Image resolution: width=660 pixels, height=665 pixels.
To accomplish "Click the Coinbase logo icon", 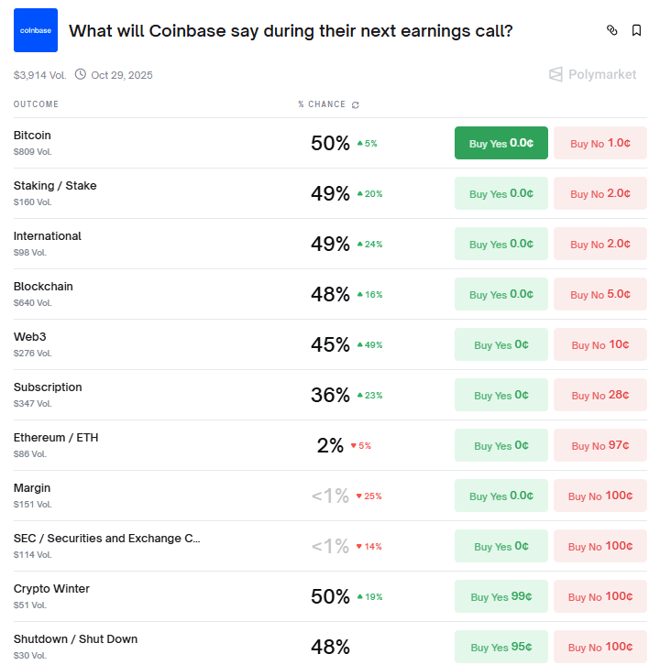I will coord(36,30).
